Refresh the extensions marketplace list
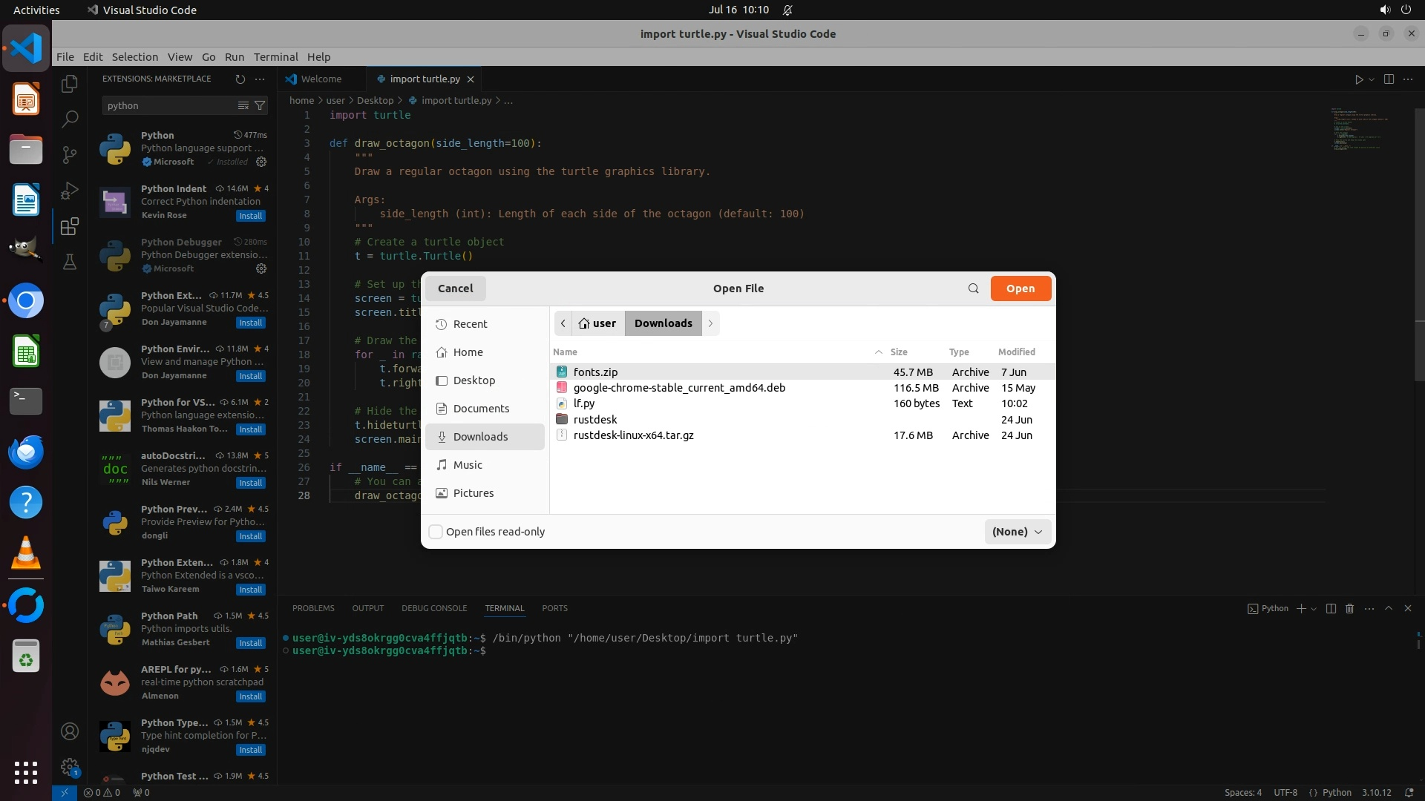 240,79
